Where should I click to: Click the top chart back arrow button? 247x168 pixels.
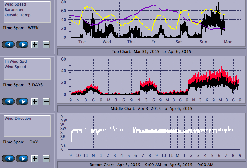(x=8, y=44)
